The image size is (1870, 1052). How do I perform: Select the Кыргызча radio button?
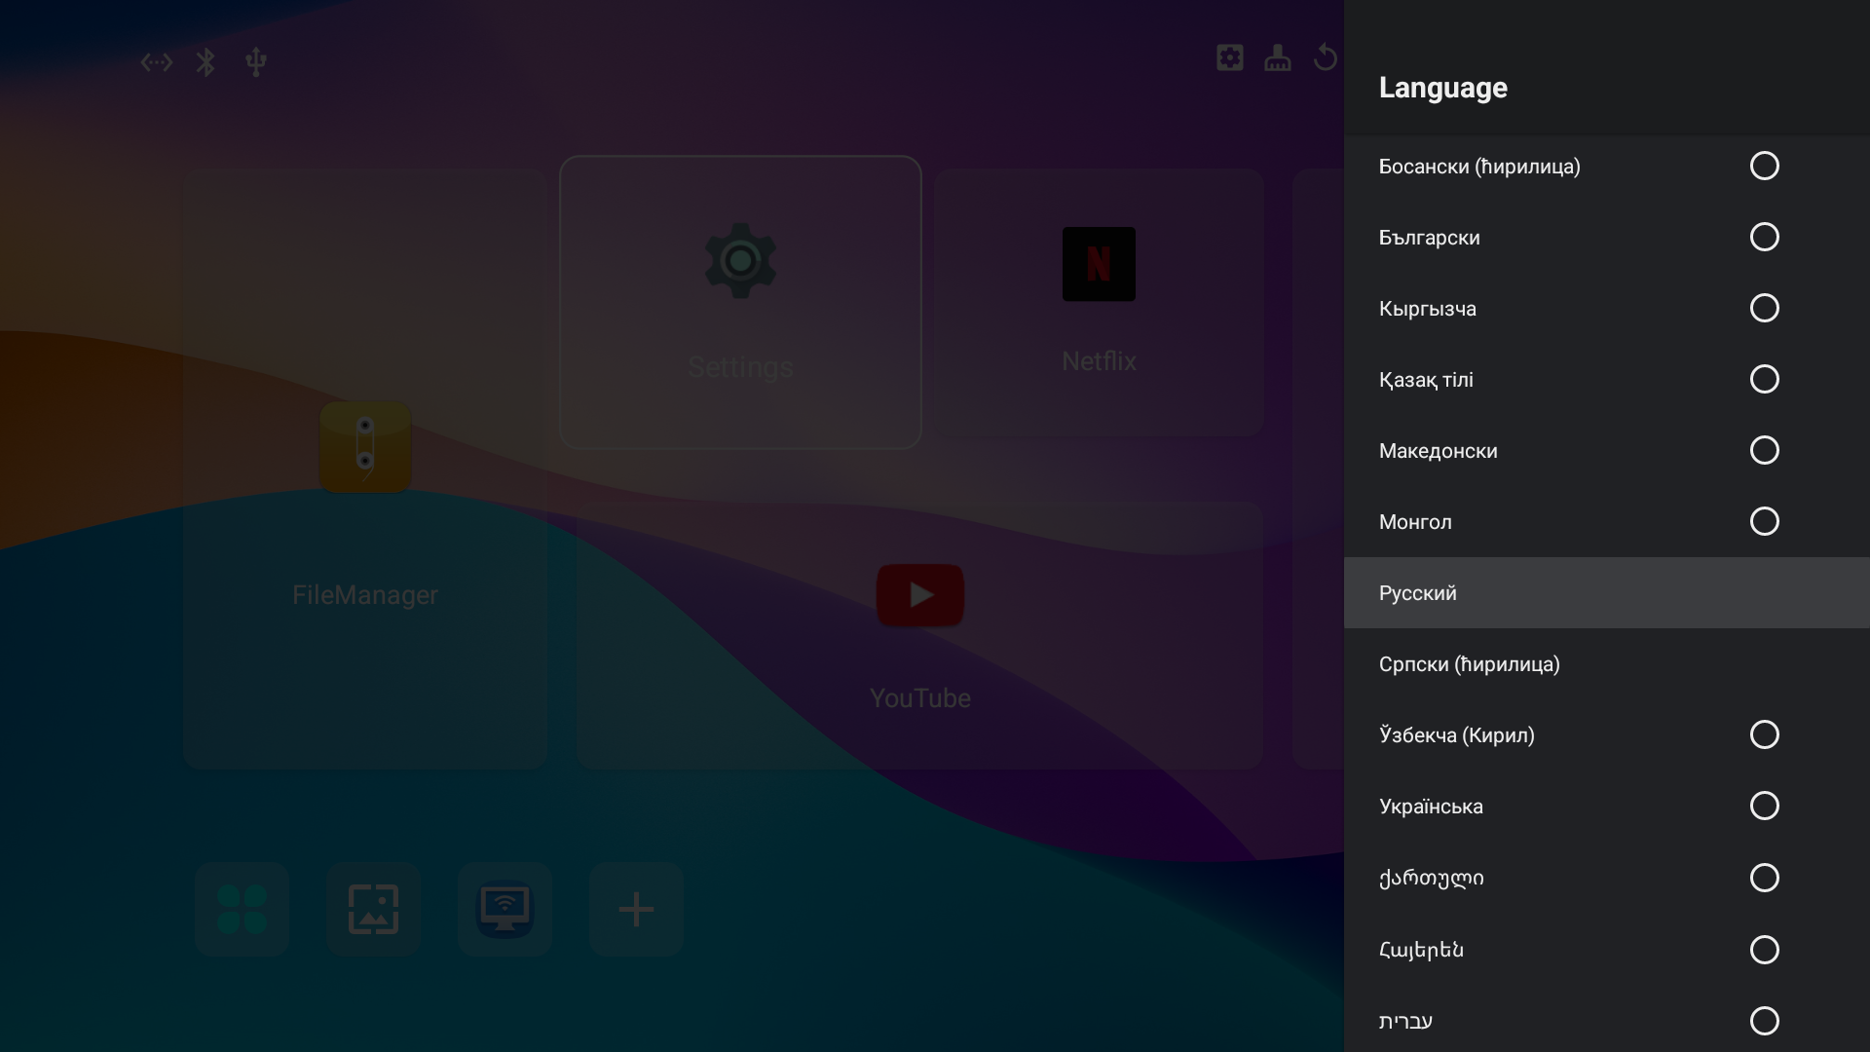1764,309
